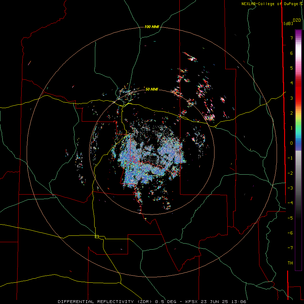Click the DZD legend title
This screenshot has width=304, height=304.
point(297,20)
